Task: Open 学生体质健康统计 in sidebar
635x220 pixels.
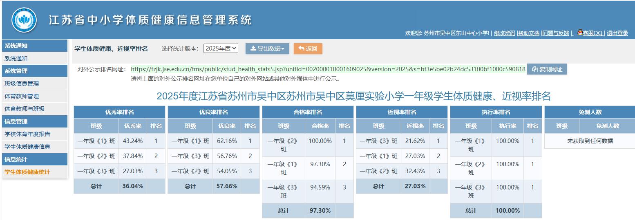Action: click(35, 172)
